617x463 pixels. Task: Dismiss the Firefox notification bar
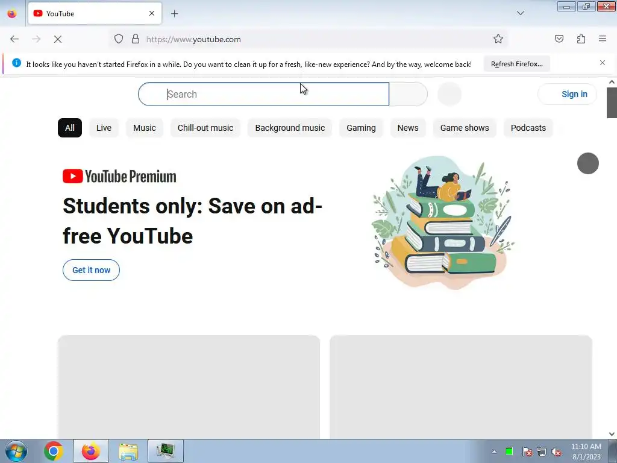point(603,63)
